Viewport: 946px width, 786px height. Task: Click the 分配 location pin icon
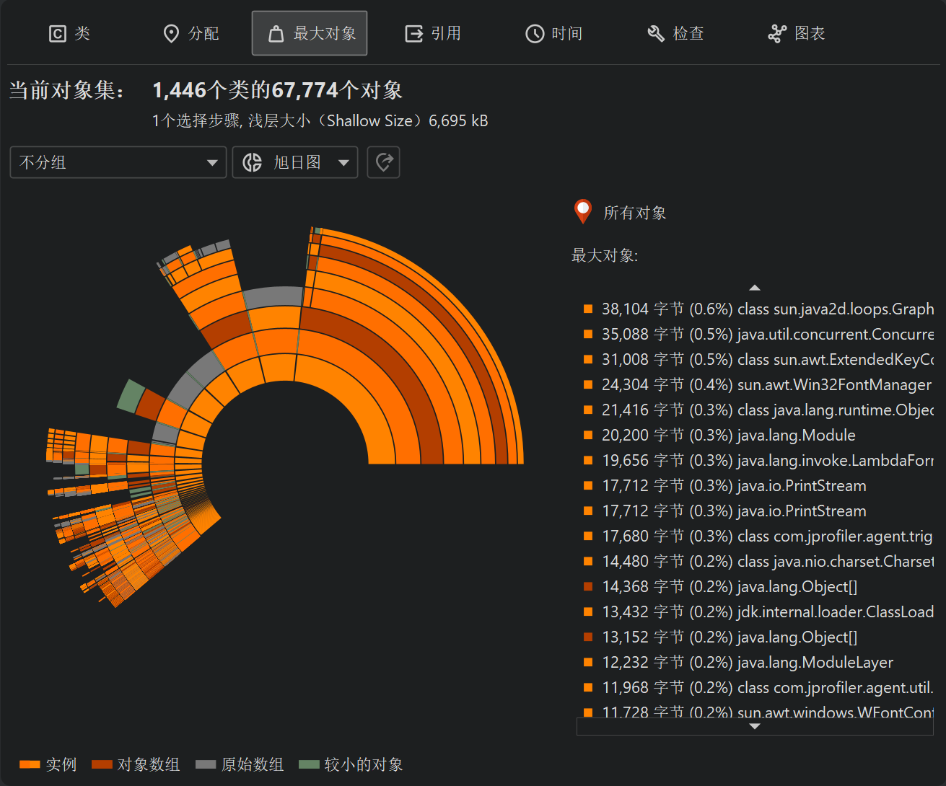pyautogui.click(x=171, y=34)
